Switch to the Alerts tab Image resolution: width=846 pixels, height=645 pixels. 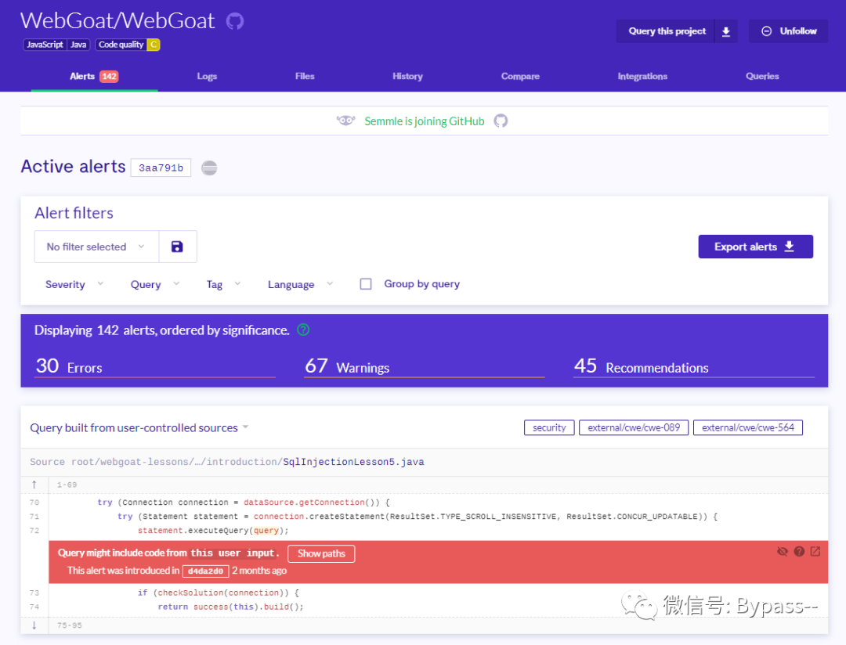coord(94,77)
